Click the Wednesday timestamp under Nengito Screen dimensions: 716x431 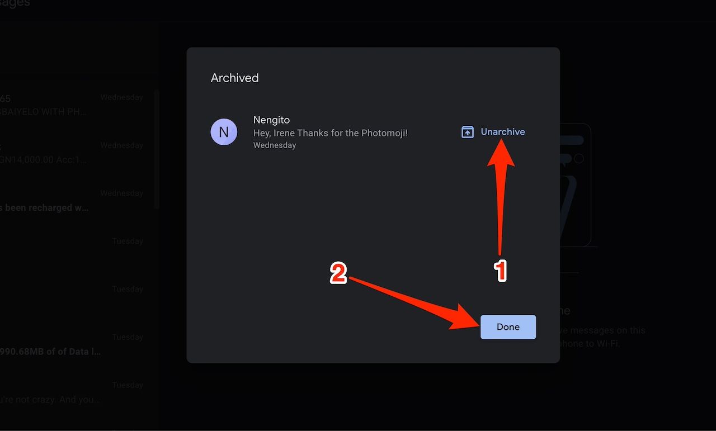[275, 145]
